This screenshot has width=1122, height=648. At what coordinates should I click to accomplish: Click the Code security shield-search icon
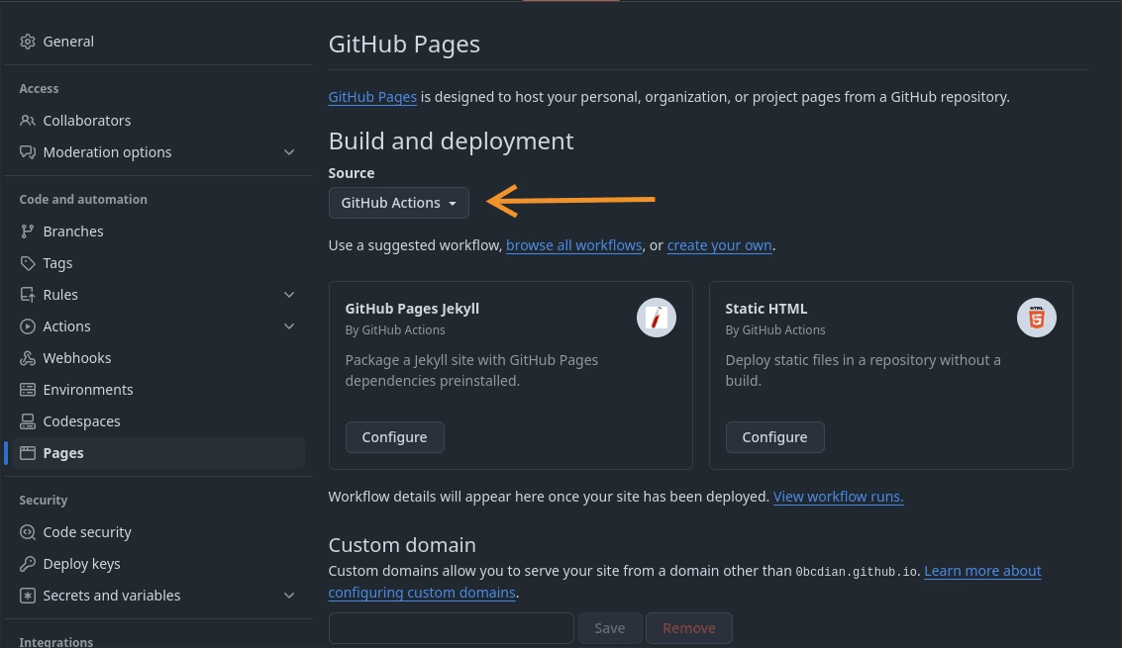click(27, 532)
